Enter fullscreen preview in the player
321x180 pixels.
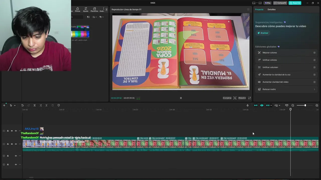[x=250, y=98]
